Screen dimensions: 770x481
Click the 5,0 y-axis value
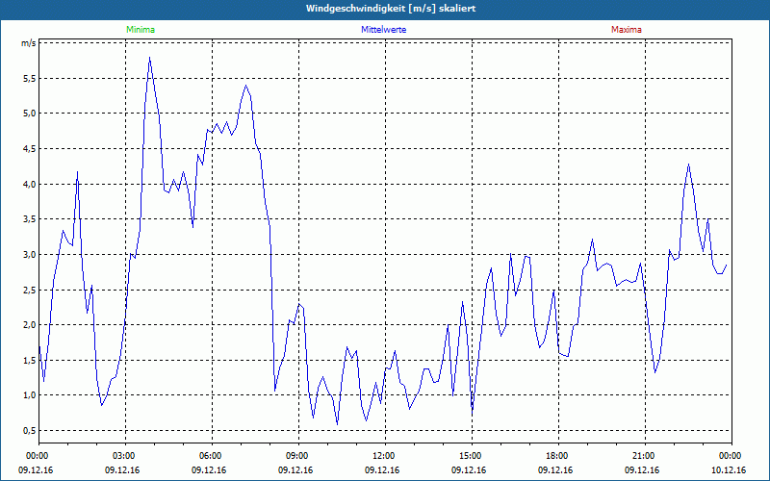coord(30,114)
